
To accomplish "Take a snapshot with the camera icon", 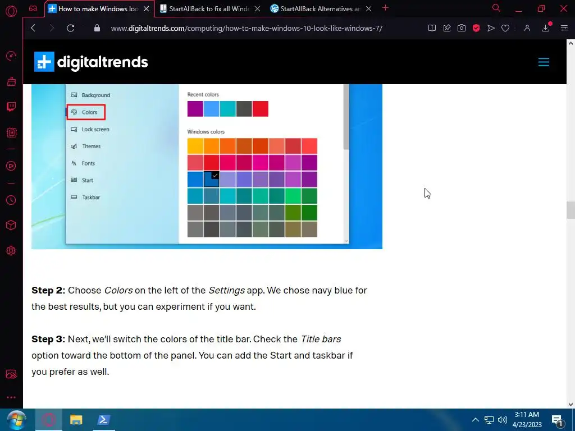I will point(462,28).
